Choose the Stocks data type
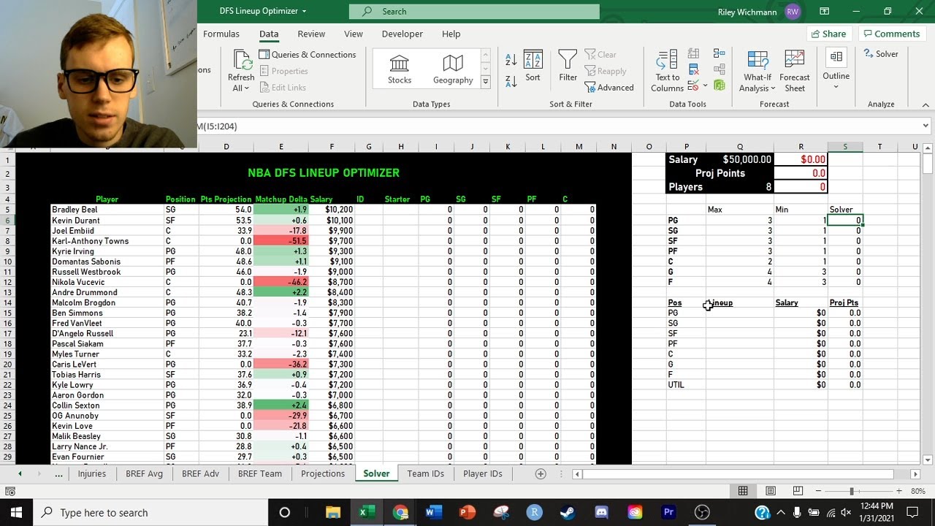The width and height of the screenshot is (935, 526). [400, 69]
